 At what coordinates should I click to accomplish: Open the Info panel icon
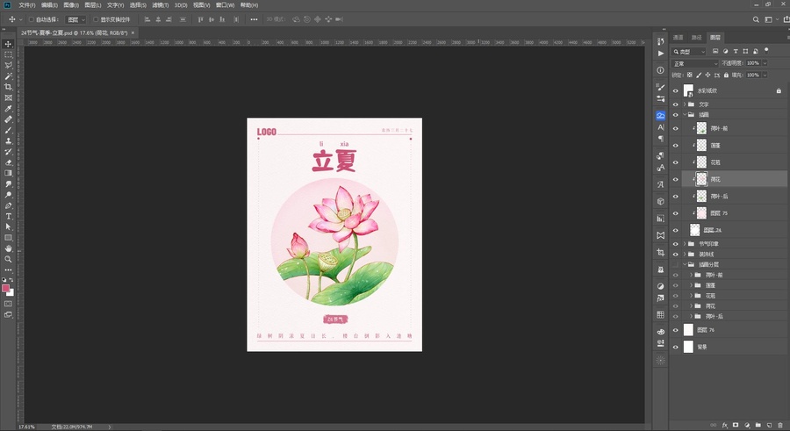(x=660, y=70)
